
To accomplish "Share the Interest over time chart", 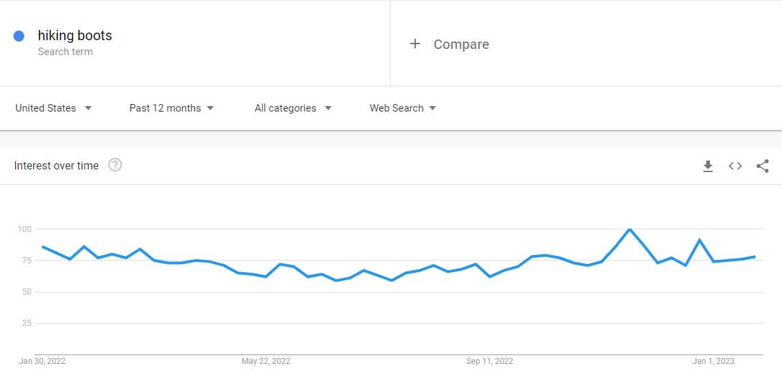I will click(x=762, y=166).
